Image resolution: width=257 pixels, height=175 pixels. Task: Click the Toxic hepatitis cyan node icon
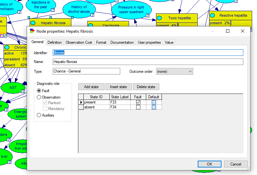pyautogui.click(x=160, y=18)
